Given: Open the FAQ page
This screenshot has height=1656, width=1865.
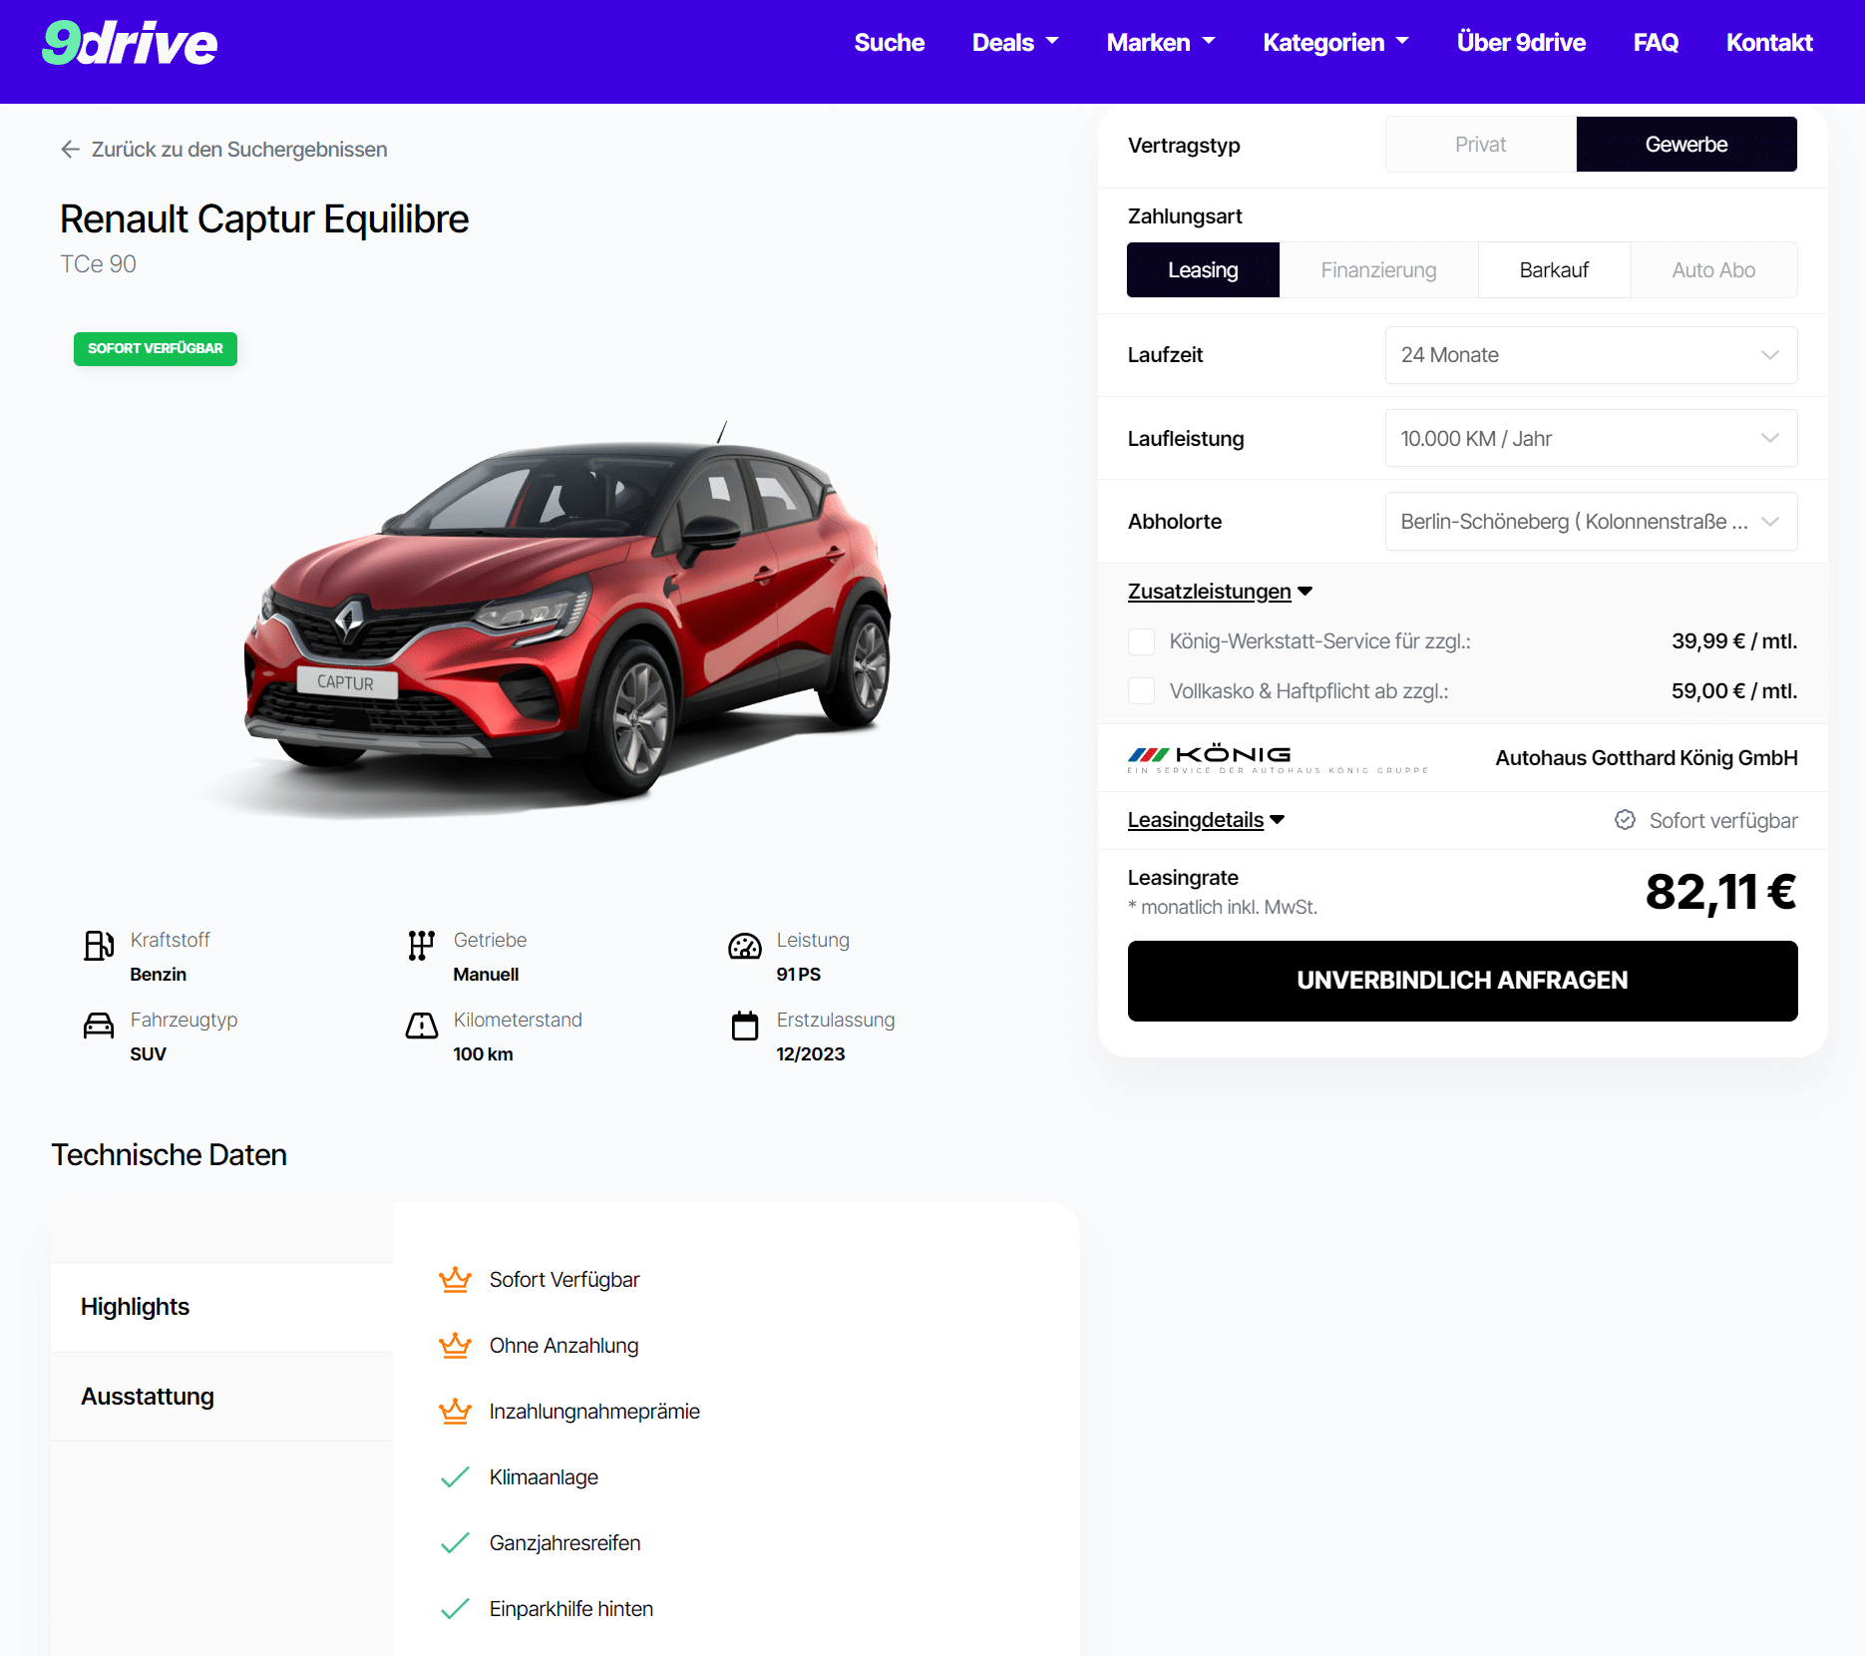Looking at the screenshot, I should [1656, 43].
